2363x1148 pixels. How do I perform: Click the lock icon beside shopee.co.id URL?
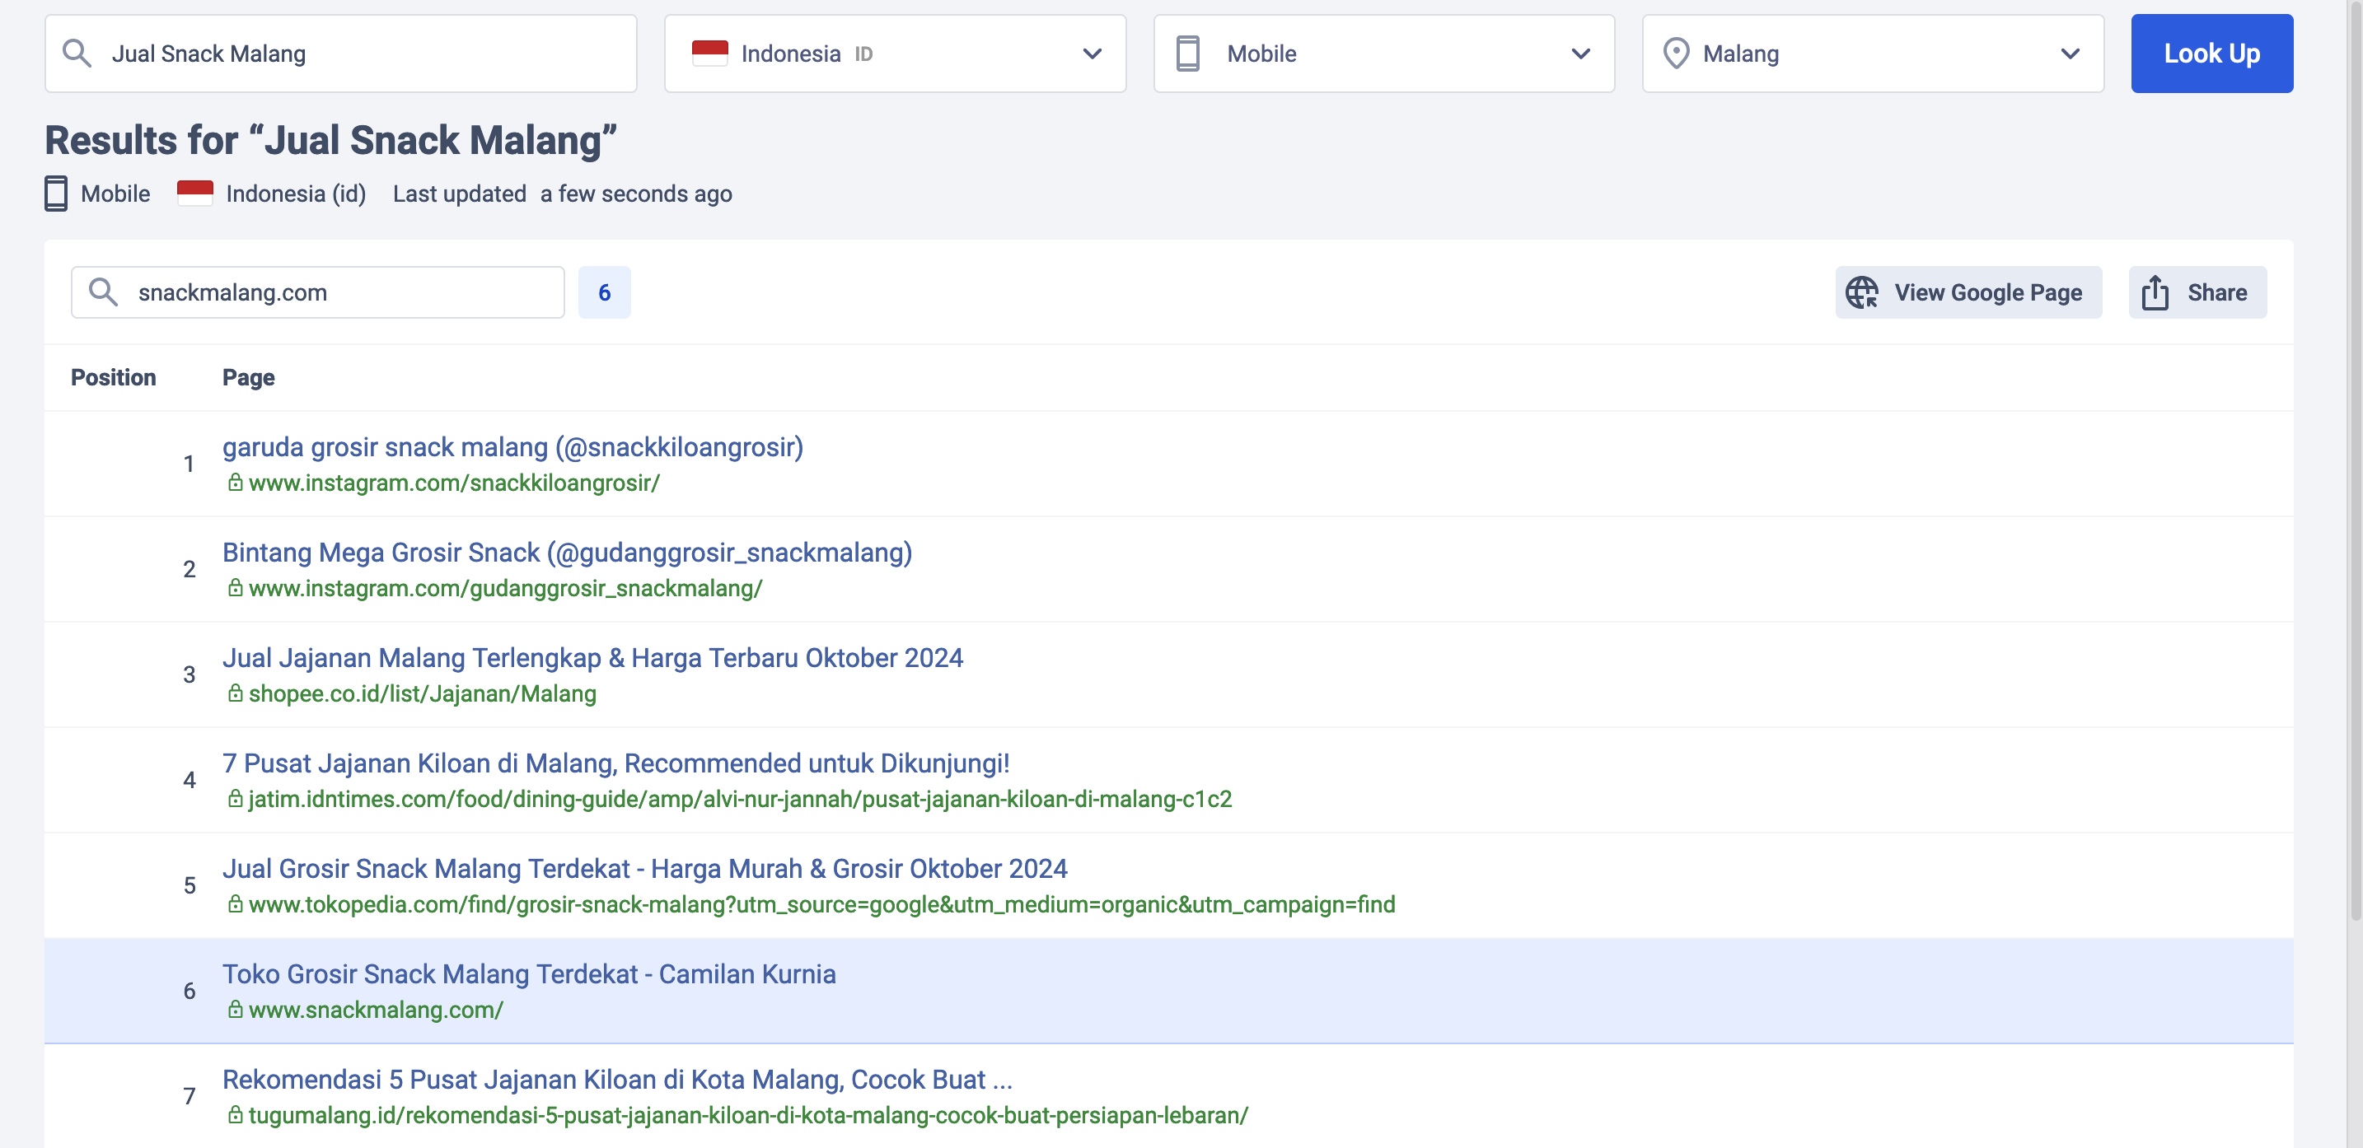click(x=236, y=693)
